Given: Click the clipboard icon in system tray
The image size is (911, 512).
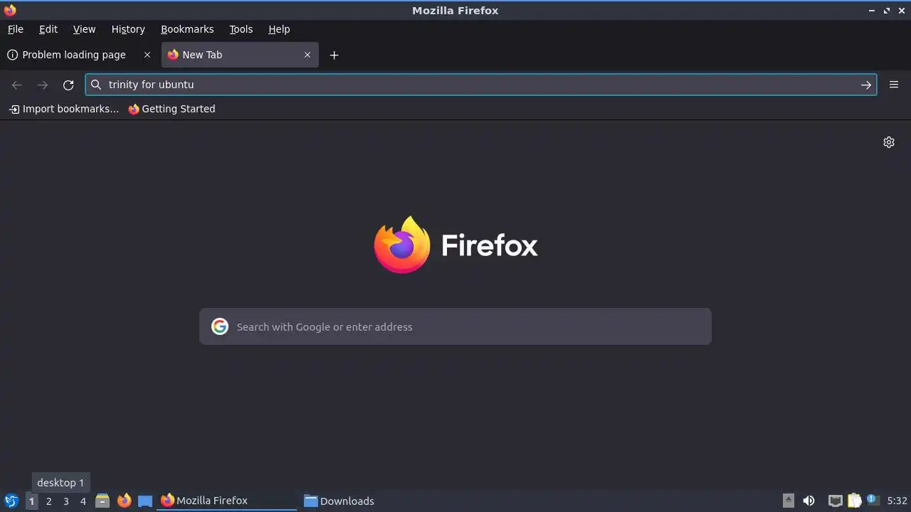Looking at the screenshot, I should (854, 501).
